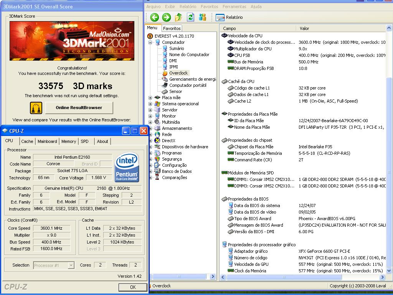Click the users icon in EVEREST toolbar
Screen dimensions: 393x295
click(x=202, y=17)
